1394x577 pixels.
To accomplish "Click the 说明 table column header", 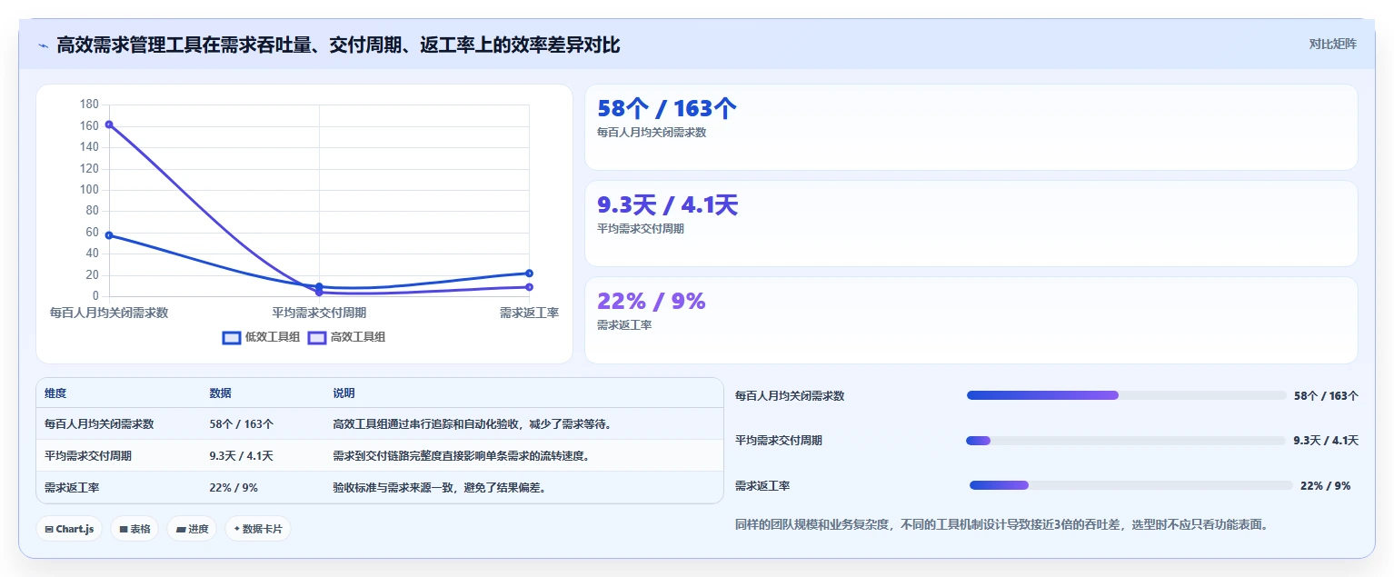I will tap(344, 393).
